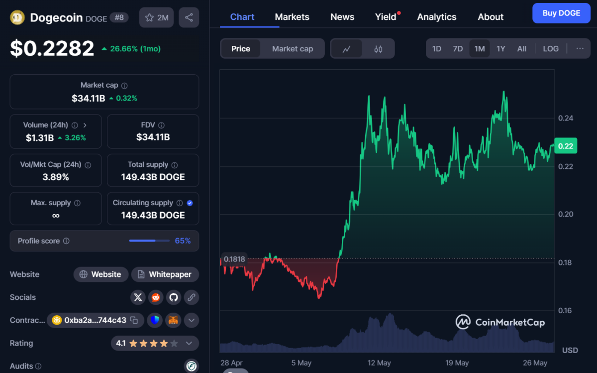Open the News tab
597x373 pixels.
(x=342, y=17)
